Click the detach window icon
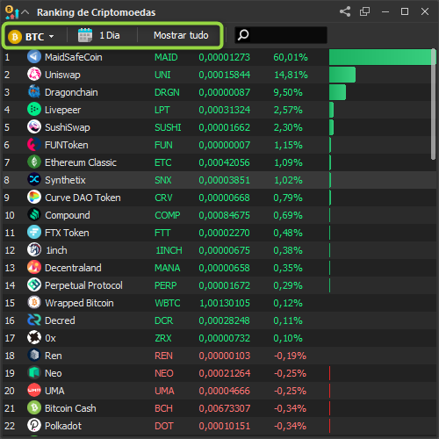This screenshot has height=439, width=439. [364, 11]
